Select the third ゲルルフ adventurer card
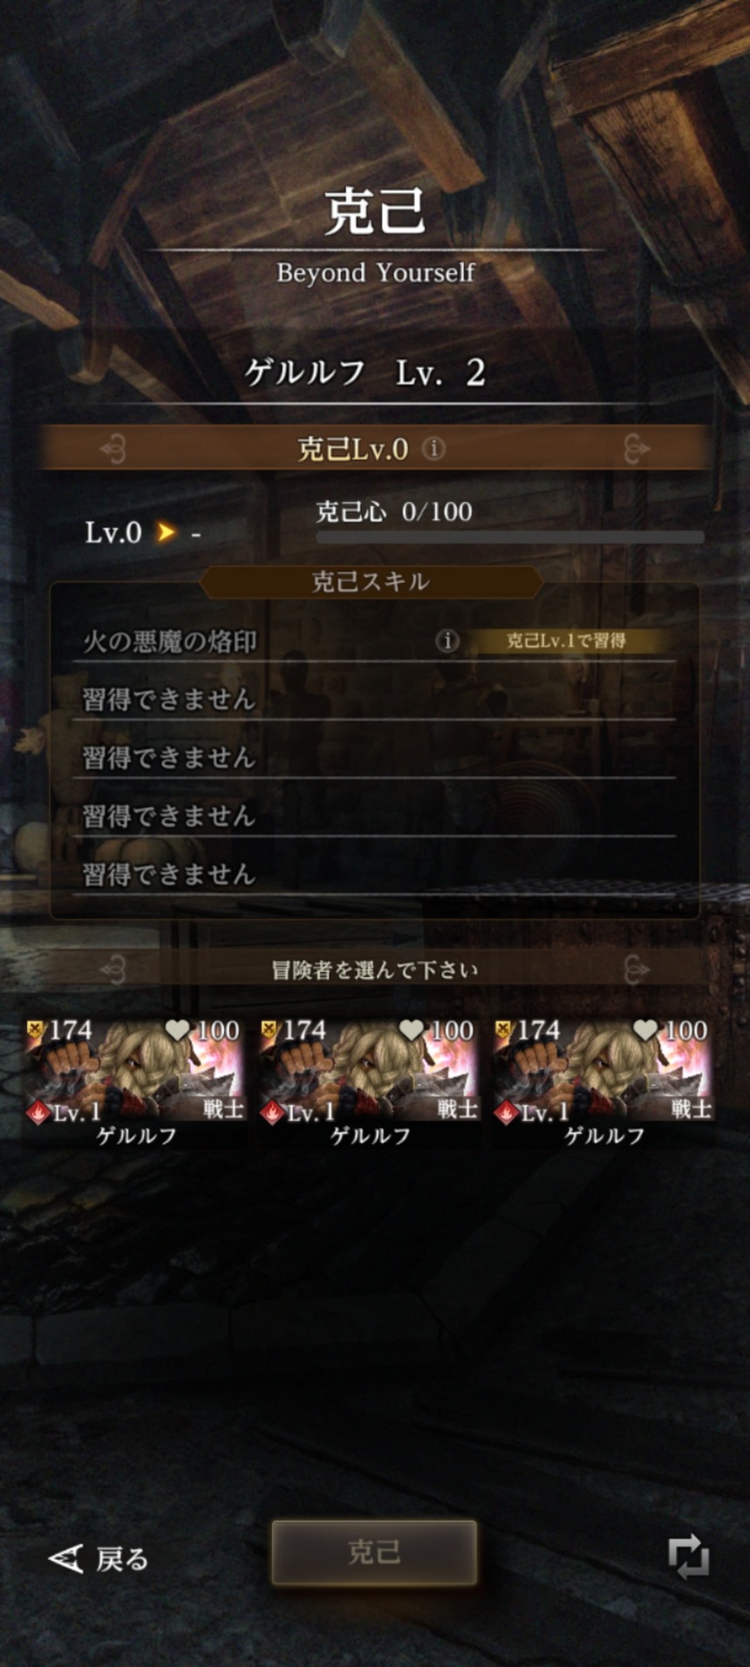 pos(603,1083)
